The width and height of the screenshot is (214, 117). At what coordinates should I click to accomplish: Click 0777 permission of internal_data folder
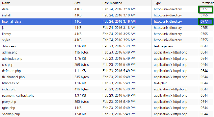(204, 22)
